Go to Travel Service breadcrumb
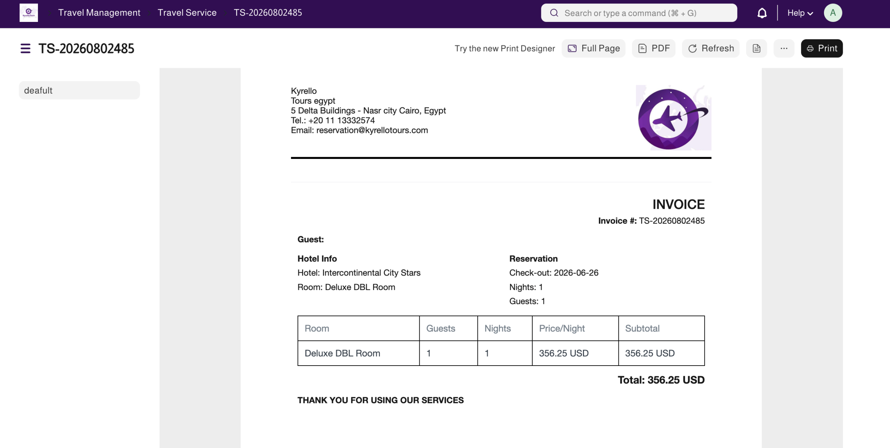The width and height of the screenshot is (890, 448). [187, 13]
